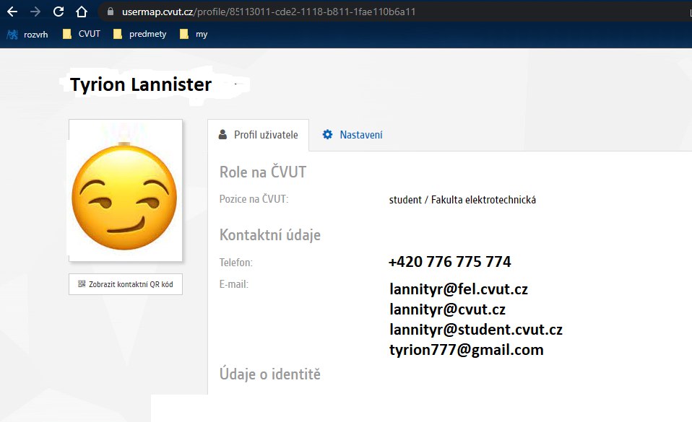The width and height of the screenshot is (692, 422).
Task: Click the Kontaktní údaje heading
Action: tap(270, 235)
